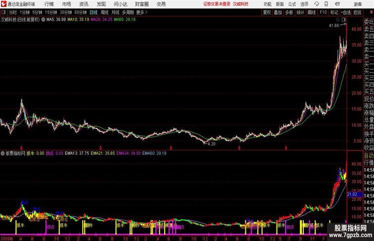Open the 财富圈 menu
The height and width of the screenshot is (241, 374).
tap(141, 4)
